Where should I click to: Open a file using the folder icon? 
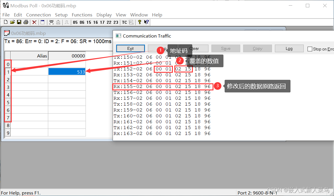(x=13, y=22)
